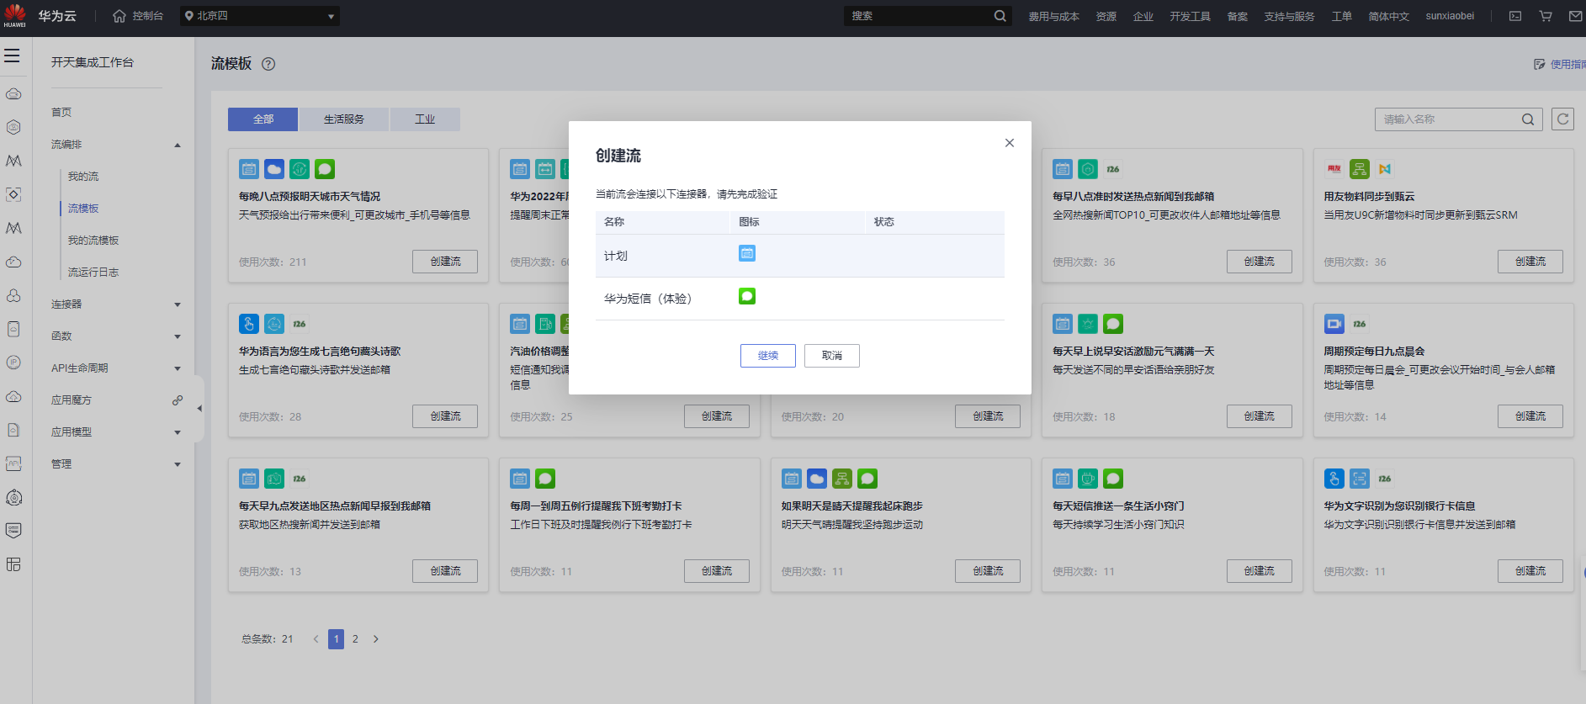Open 我的流模板 in the sidebar
This screenshot has height=704, width=1586.
pyautogui.click(x=93, y=241)
